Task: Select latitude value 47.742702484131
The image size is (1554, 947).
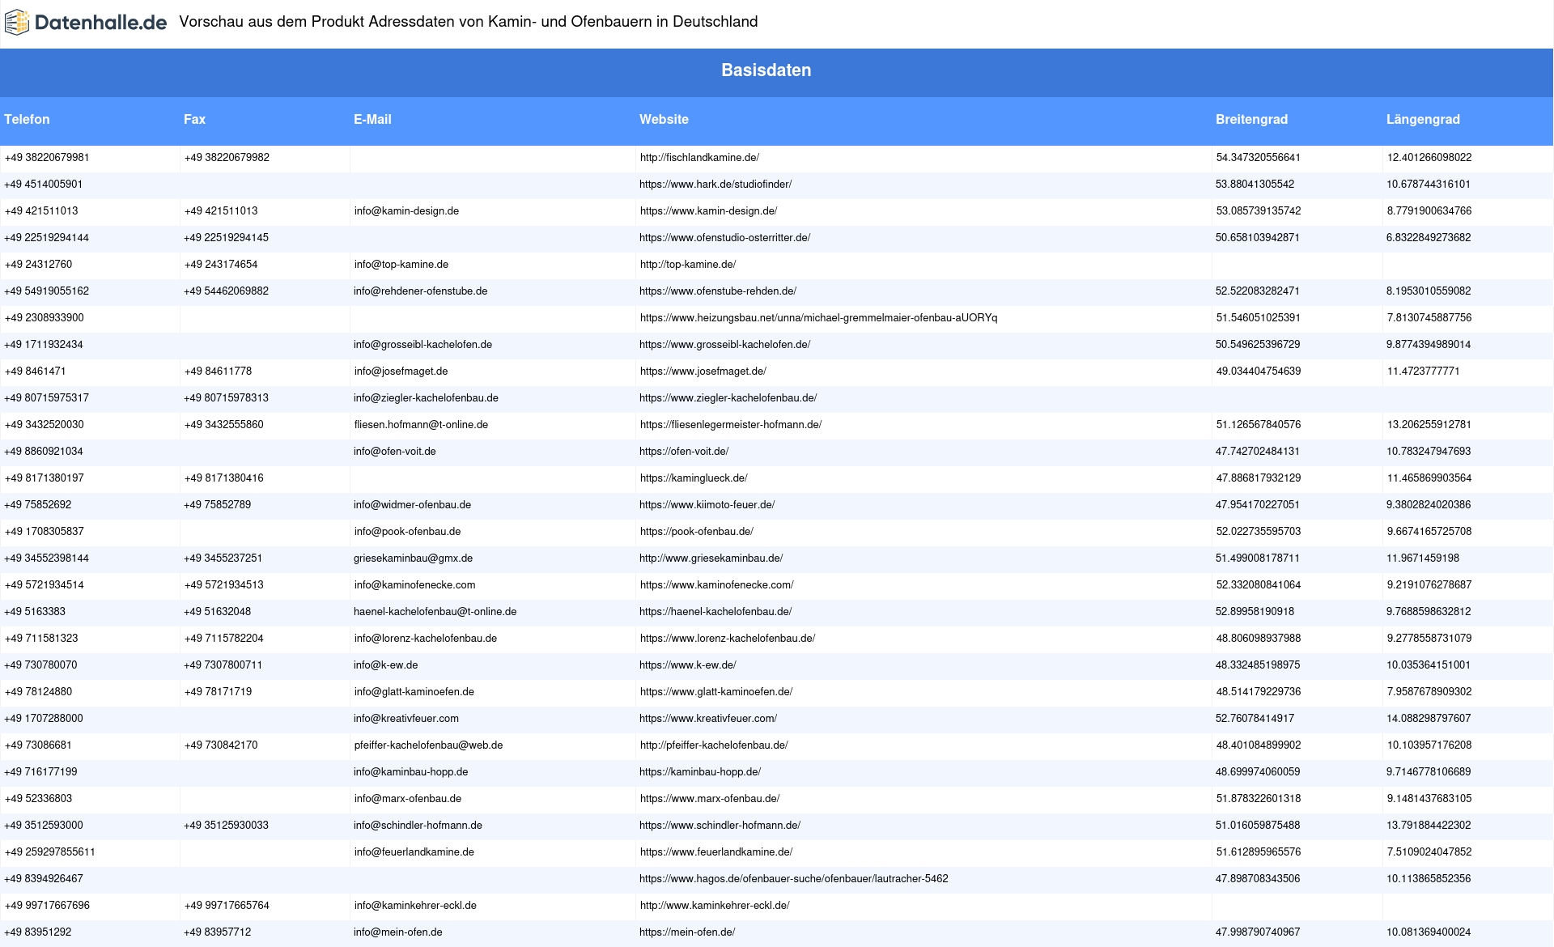Action: pyautogui.click(x=1258, y=452)
